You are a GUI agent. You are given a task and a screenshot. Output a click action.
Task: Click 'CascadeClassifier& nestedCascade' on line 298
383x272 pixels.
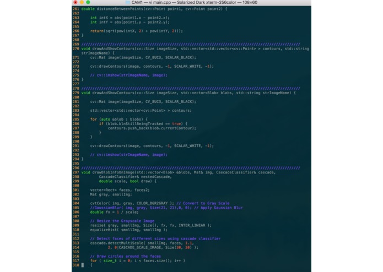pos(136,177)
